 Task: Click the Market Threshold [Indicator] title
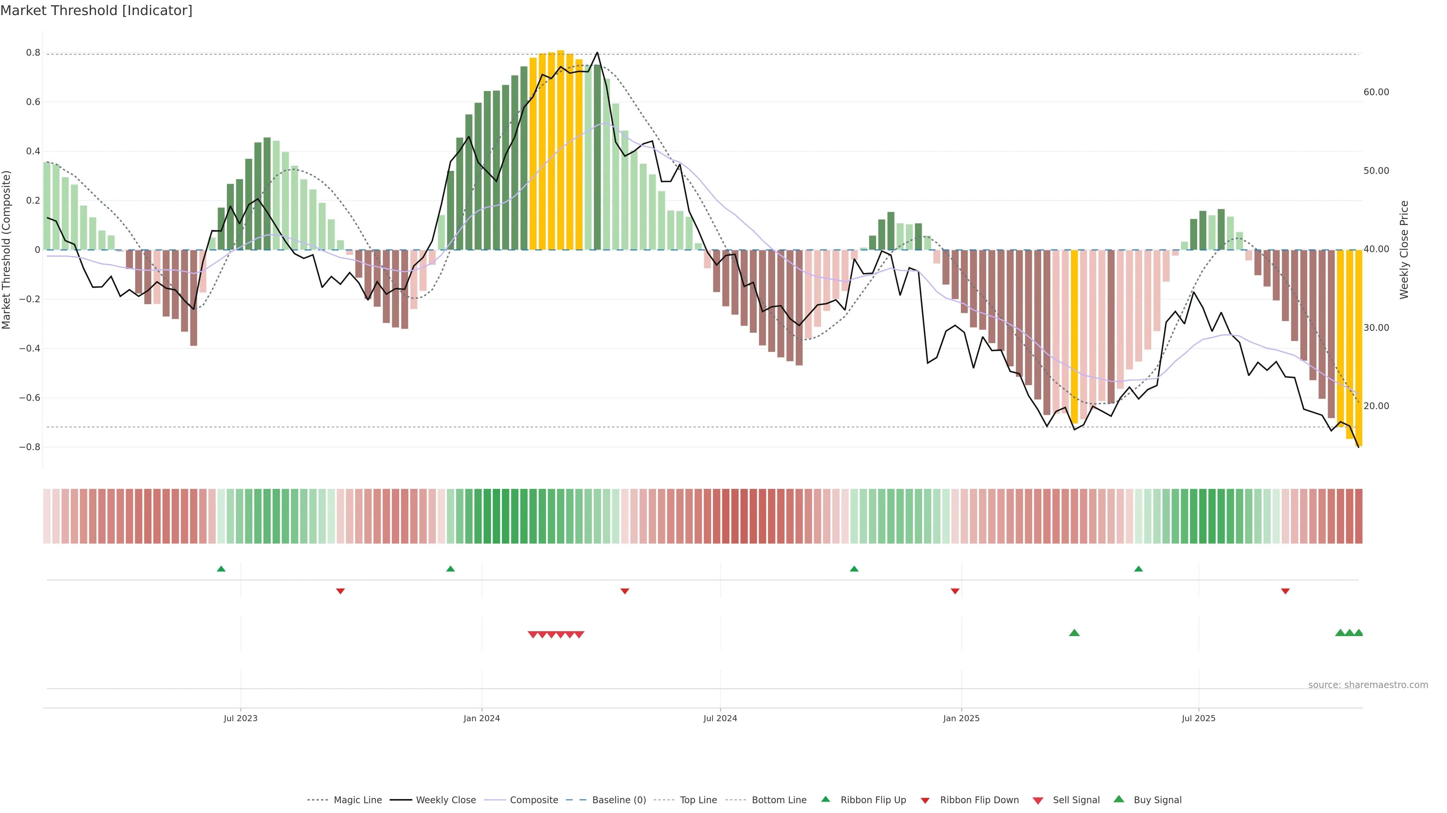pyautogui.click(x=96, y=11)
